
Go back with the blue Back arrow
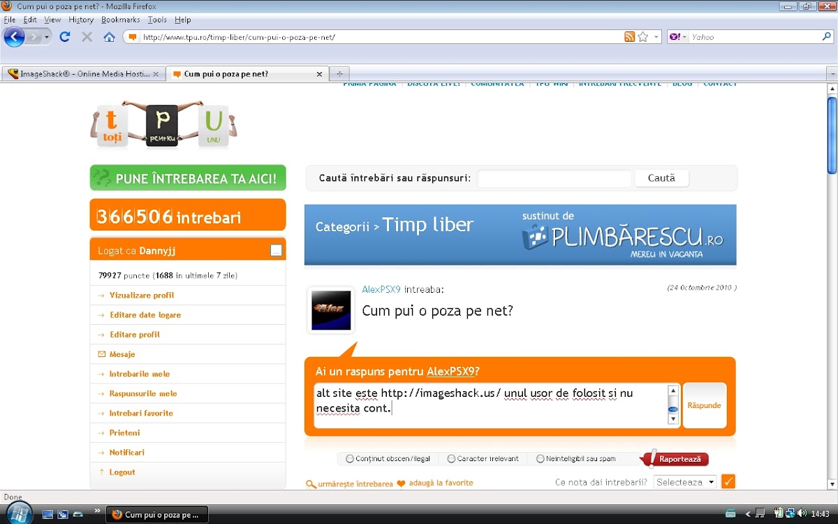[x=14, y=37]
